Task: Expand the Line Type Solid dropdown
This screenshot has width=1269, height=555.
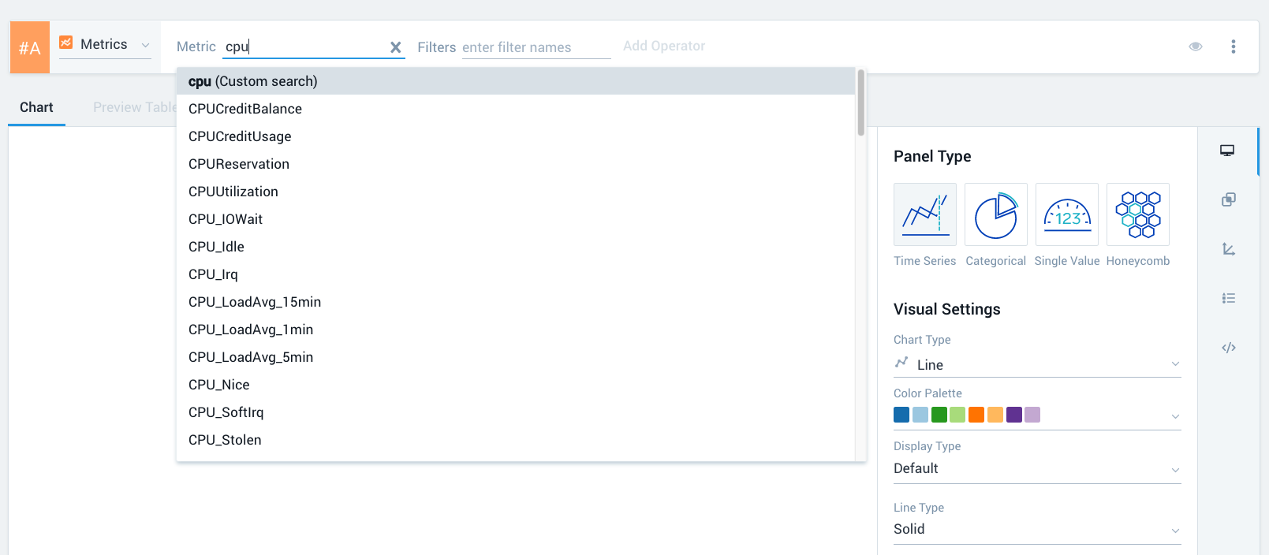Action: [1036, 529]
